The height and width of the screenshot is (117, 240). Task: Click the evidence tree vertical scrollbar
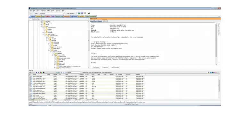click(88, 44)
